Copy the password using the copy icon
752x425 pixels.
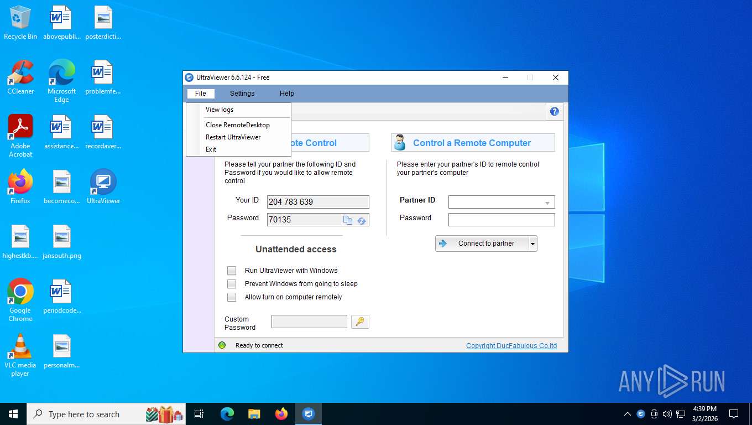tap(348, 220)
